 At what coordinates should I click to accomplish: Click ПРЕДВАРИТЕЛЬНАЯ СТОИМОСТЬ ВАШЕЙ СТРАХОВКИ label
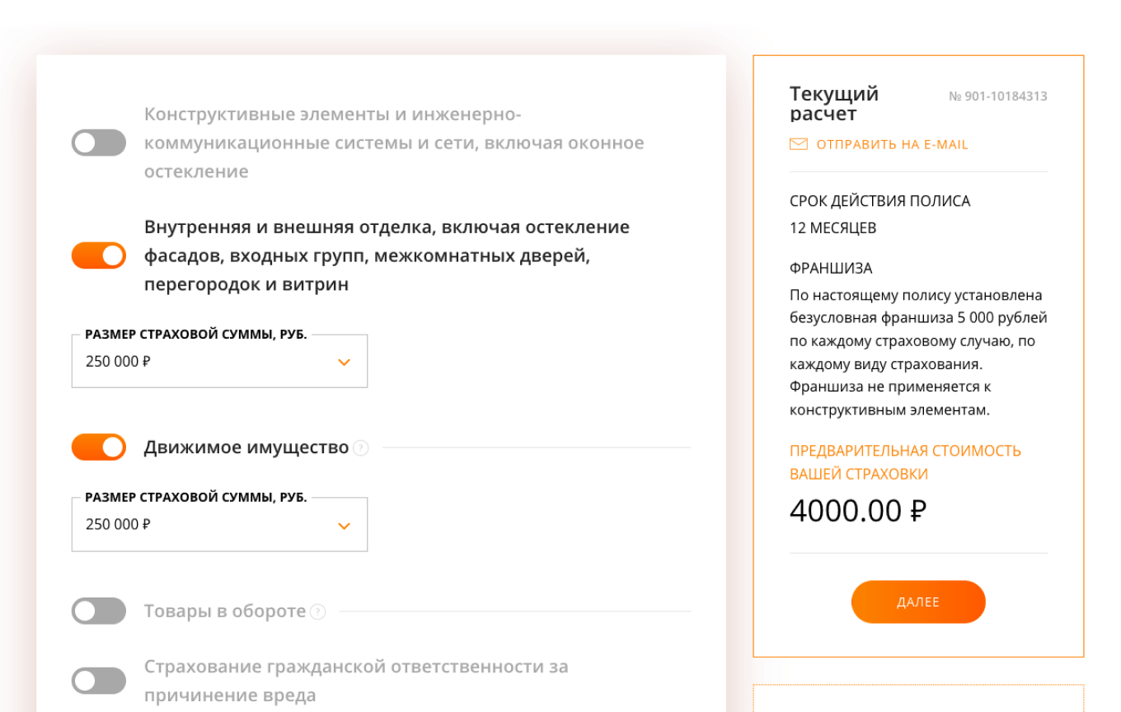(905, 461)
